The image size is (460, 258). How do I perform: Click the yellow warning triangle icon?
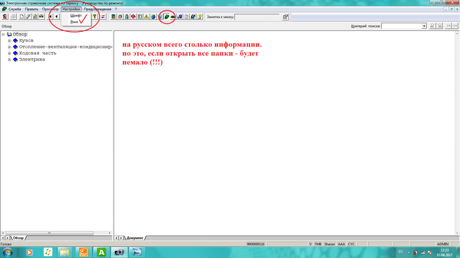point(146,17)
